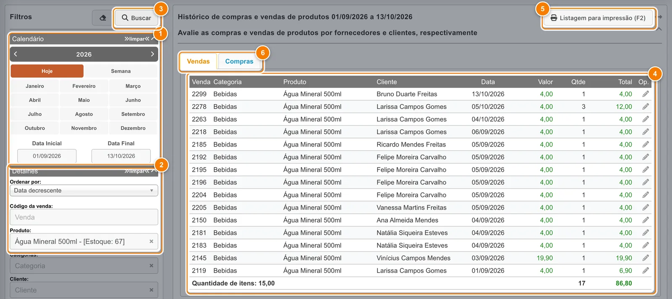Click limpar in the Calendário header
672x299 pixels.
[x=137, y=39]
